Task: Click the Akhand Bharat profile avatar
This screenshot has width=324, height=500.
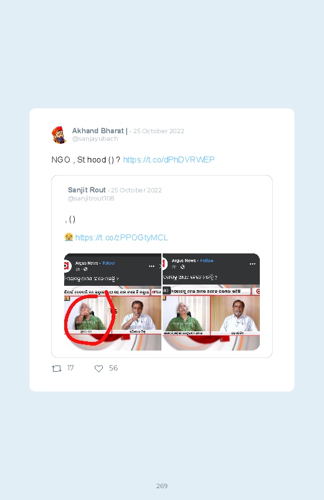Action: coord(59,135)
